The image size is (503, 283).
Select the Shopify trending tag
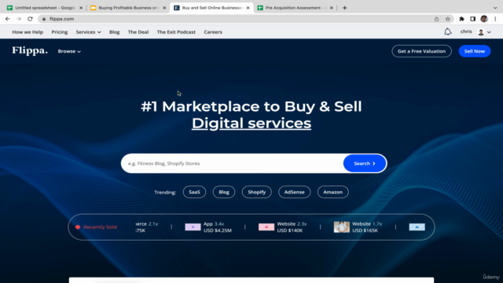pos(257,192)
